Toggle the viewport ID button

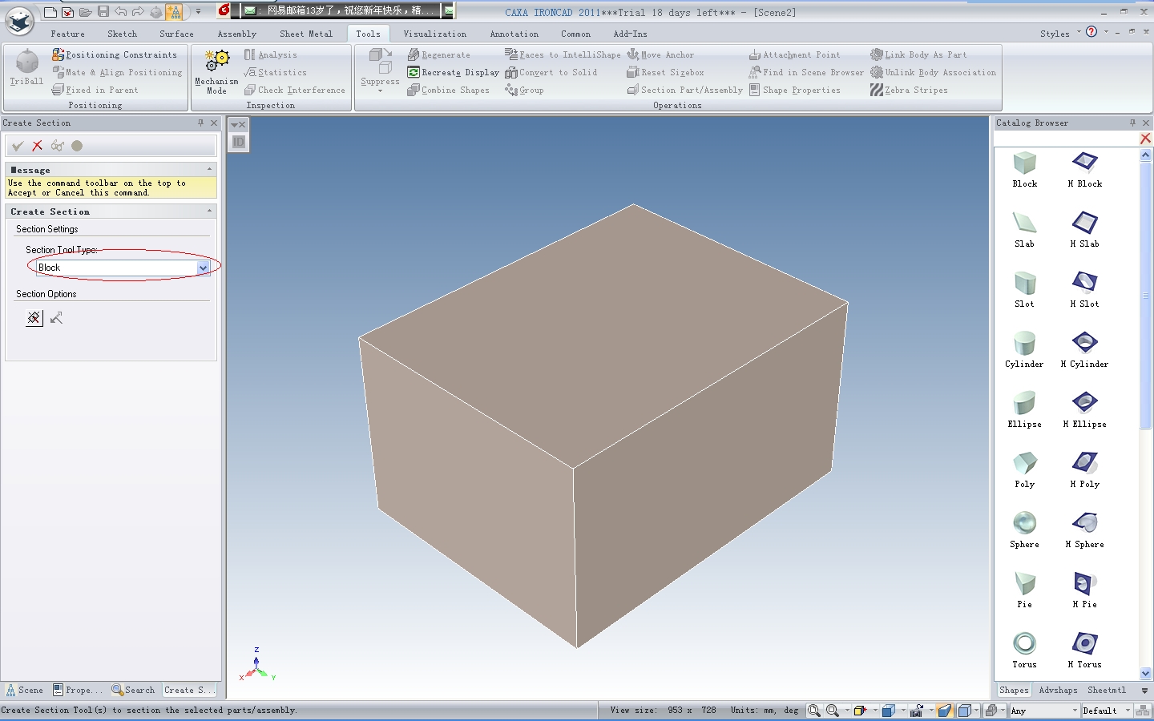(x=238, y=142)
